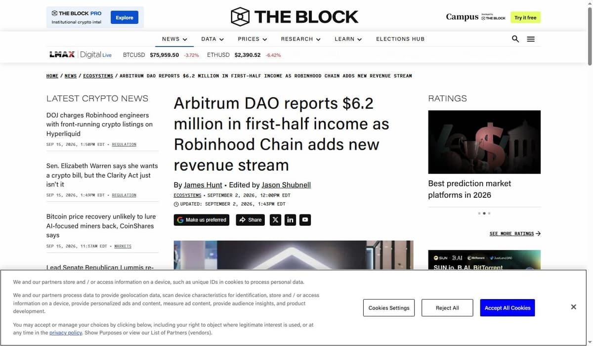Click the RATINGS section heading

447,98
